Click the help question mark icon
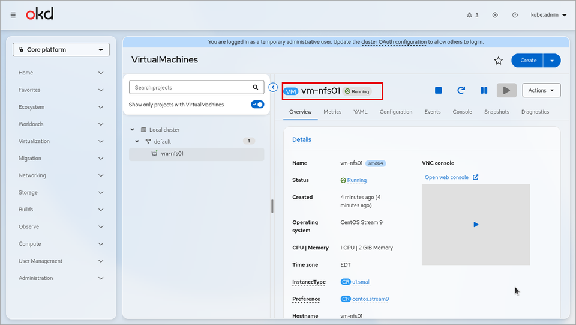 point(515,15)
